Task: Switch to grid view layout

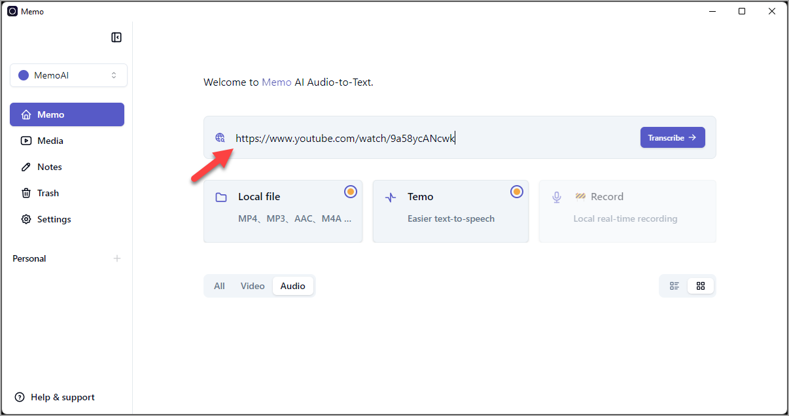Action: [x=701, y=286]
